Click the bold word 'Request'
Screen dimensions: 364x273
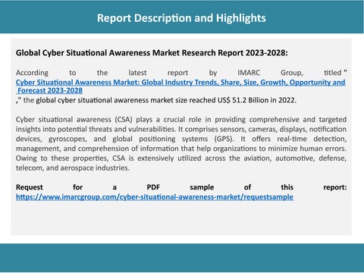pyautogui.click(x=30, y=187)
